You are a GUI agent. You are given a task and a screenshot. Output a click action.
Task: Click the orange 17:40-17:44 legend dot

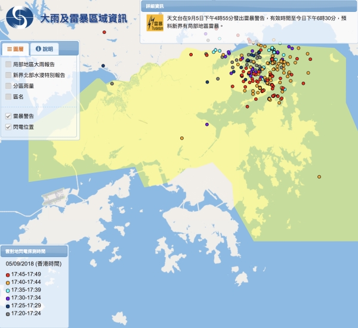click(8, 283)
